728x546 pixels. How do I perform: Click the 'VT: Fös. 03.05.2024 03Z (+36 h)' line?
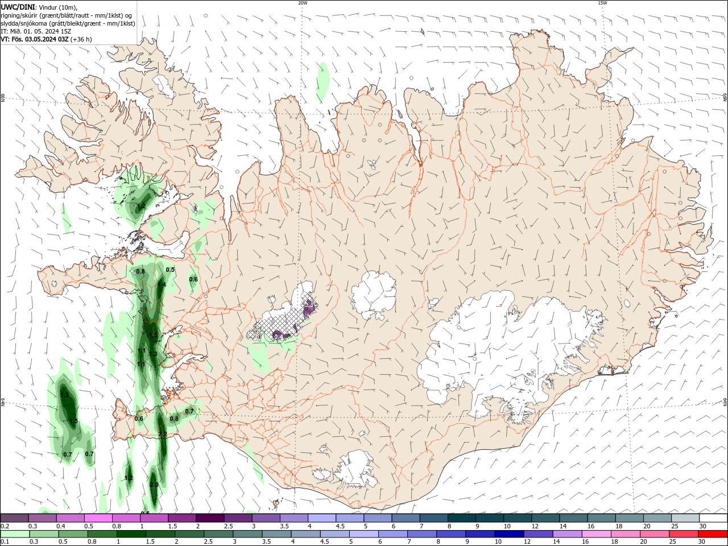point(47,39)
